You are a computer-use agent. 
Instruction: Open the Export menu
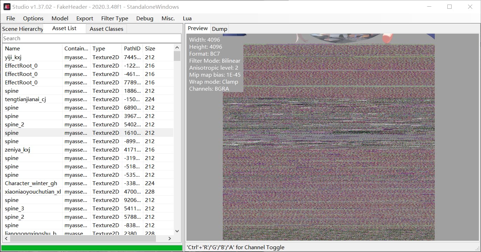point(85,19)
